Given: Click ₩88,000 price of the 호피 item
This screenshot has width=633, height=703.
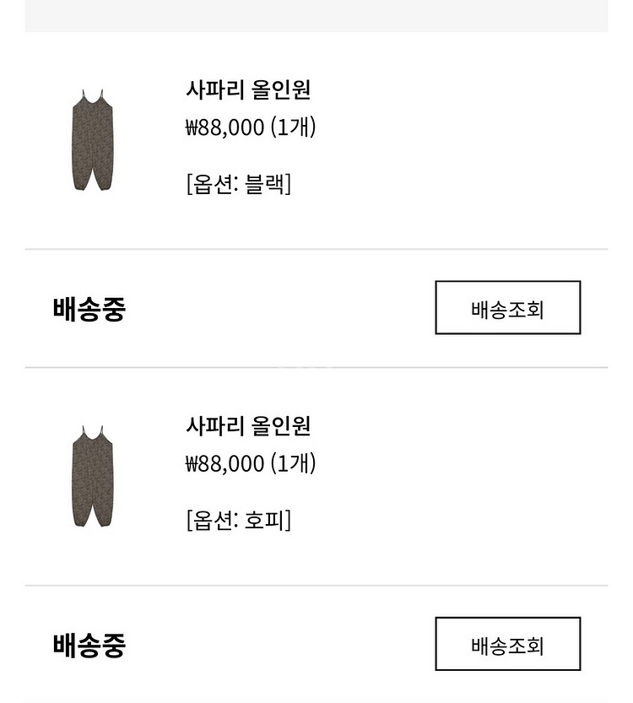Looking at the screenshot, I should coord(225,464).
